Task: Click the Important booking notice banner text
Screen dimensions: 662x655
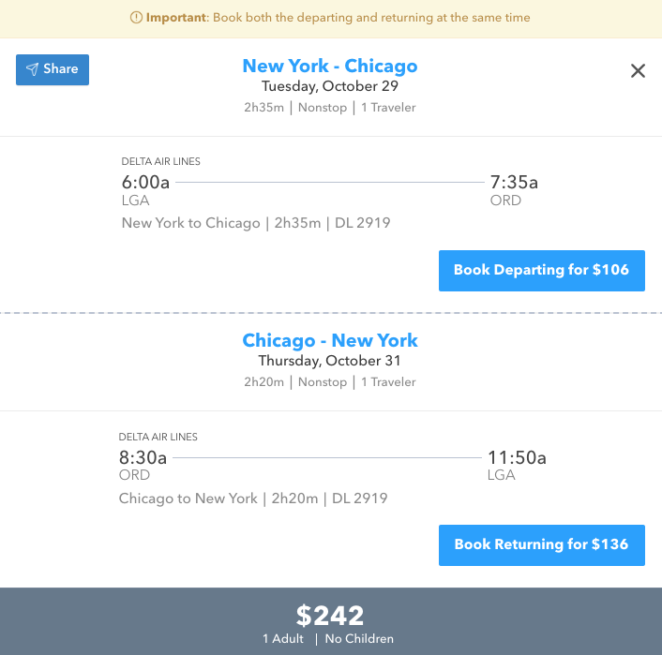Action: coord(338,18)
